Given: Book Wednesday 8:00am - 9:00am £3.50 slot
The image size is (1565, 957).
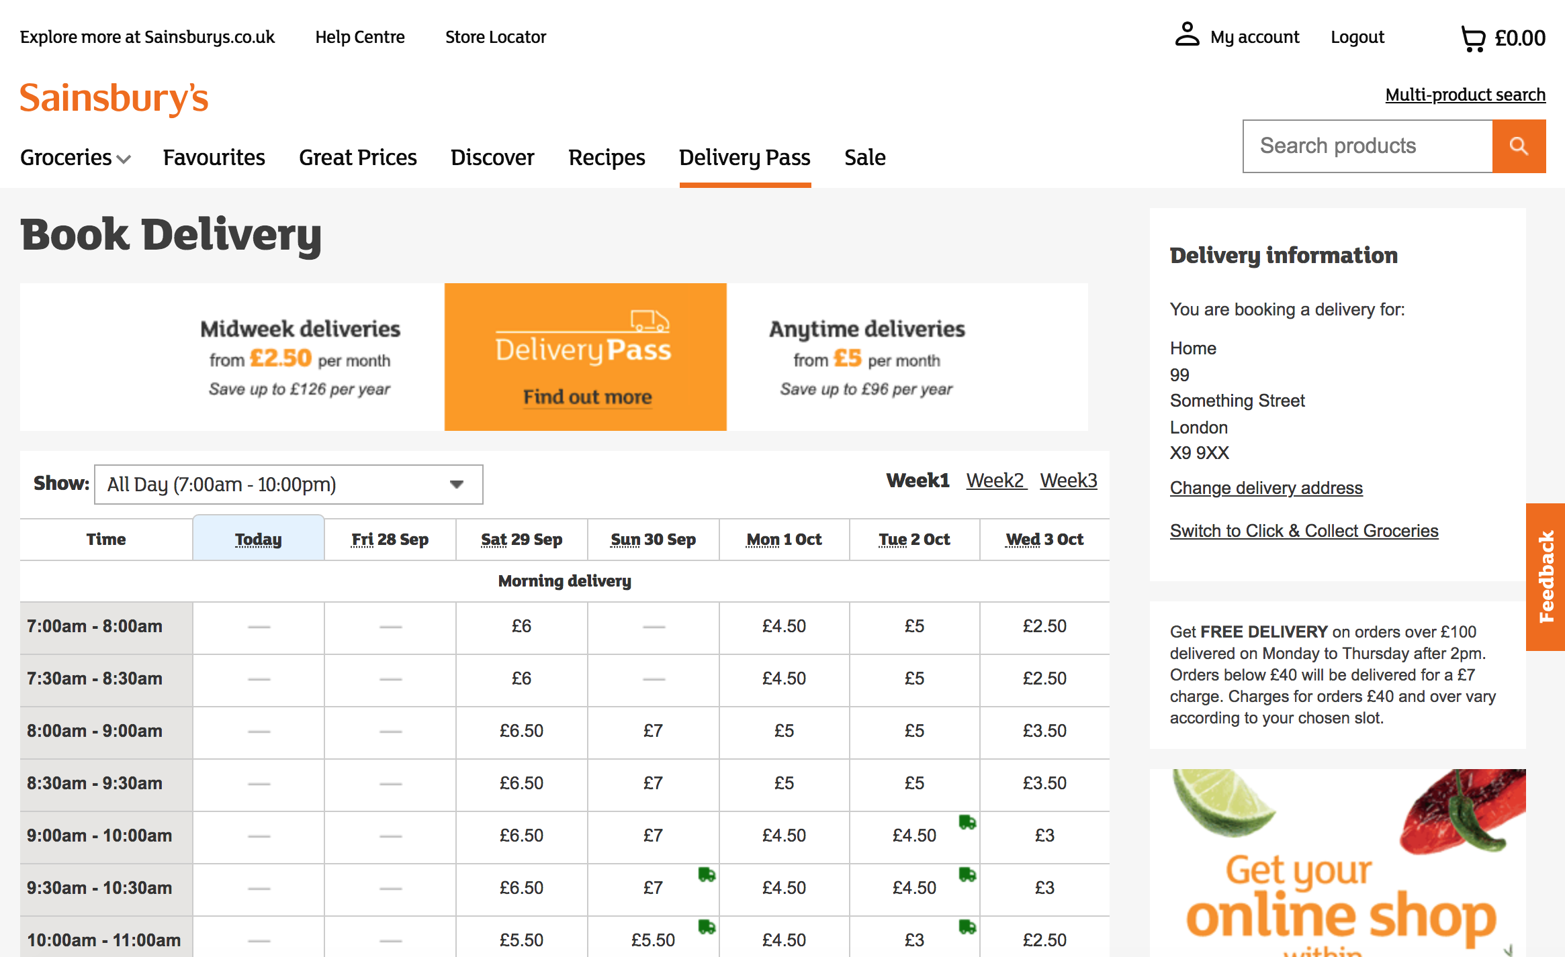Looking at the screenshot, I should [x=1045, y=731].
